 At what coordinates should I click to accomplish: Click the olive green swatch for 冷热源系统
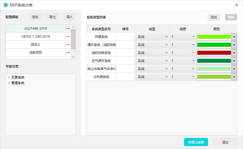click(x=214, y=77)
